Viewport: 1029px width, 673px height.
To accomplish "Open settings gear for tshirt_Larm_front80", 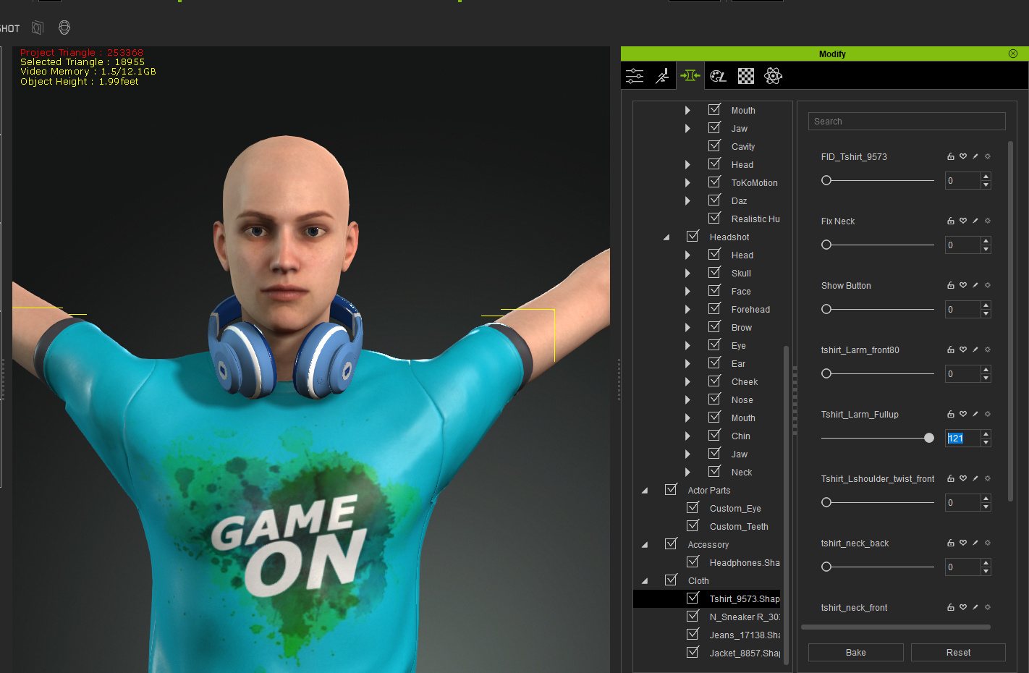I will pos(988,350).
